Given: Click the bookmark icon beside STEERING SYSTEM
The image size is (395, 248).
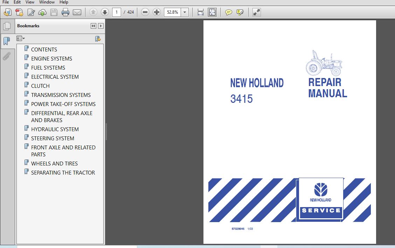Looking at the screenshot, I should pos(27,137).
